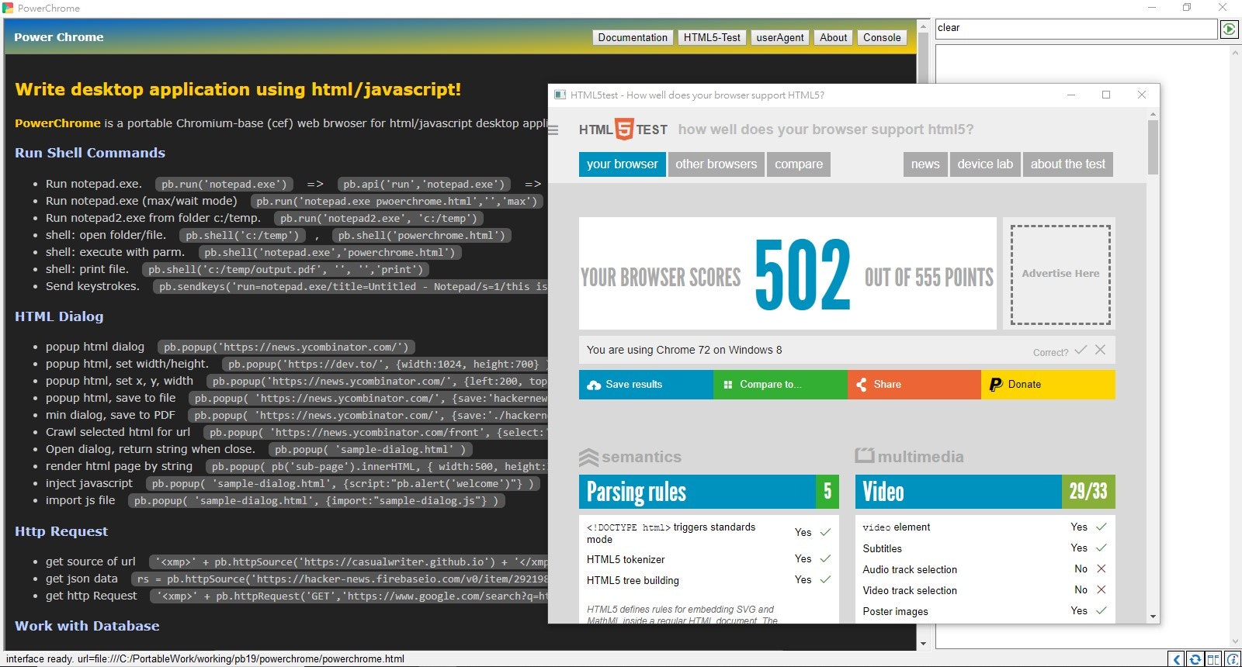Select the 'your browser' tab

[x=622, y=164]
